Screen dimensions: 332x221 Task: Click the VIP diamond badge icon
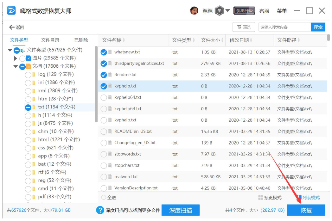pos(219,11)
